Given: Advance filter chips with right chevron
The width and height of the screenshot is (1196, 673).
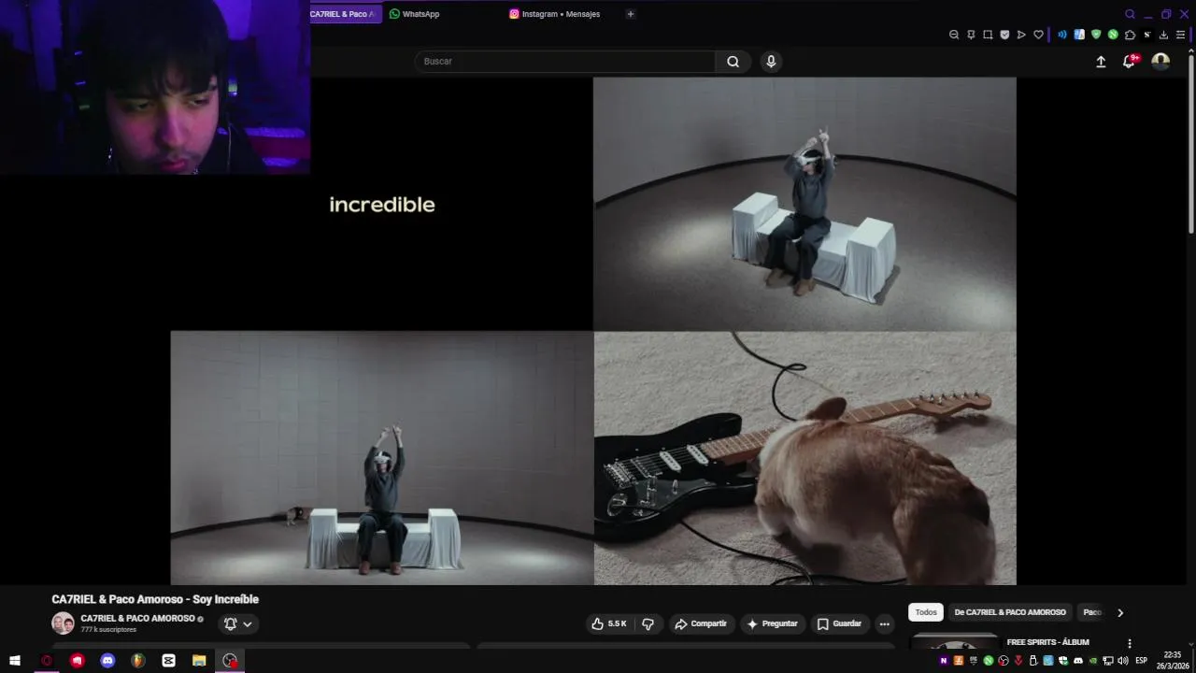Looking at the screenshot, I should click(1120, 612).
